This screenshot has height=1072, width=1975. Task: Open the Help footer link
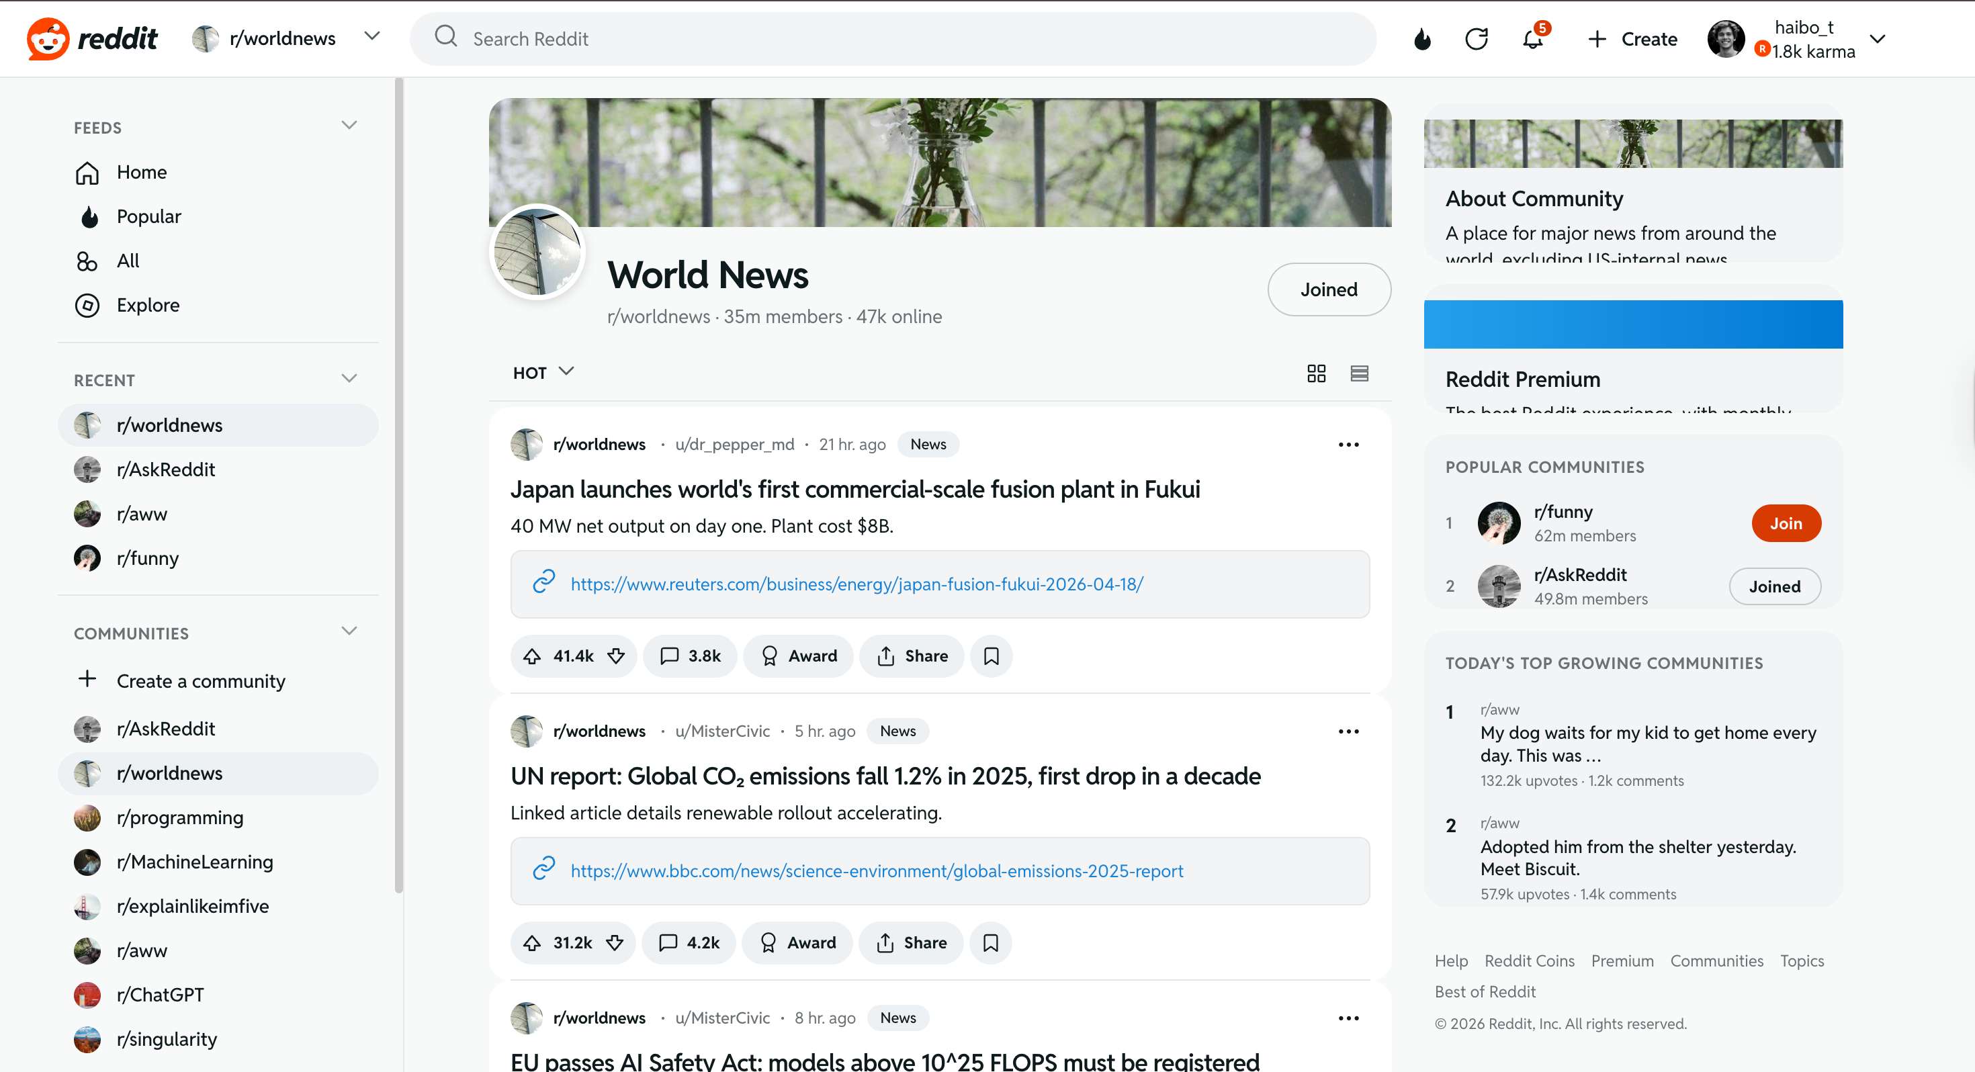1450,961
